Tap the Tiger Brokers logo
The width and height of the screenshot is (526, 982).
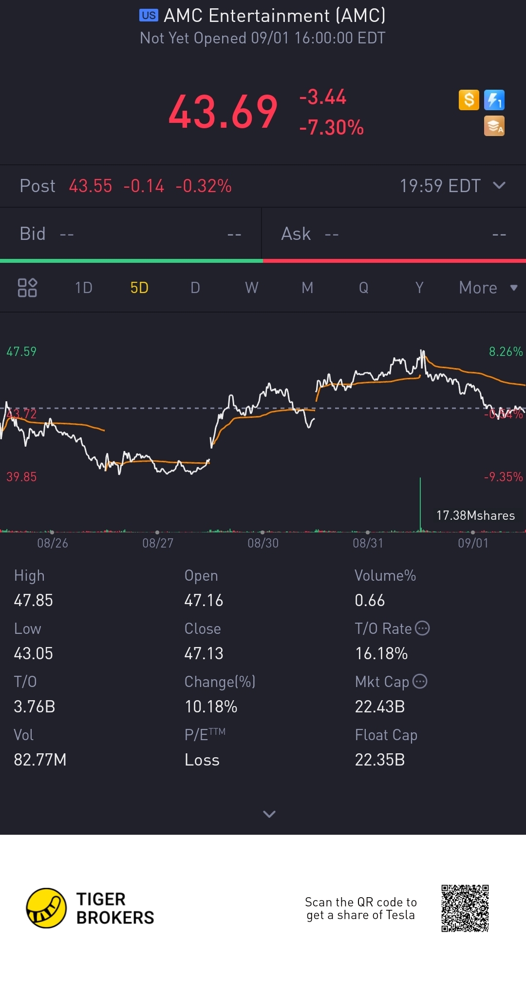[x=90, y=908]
